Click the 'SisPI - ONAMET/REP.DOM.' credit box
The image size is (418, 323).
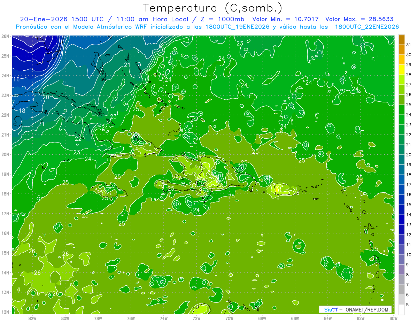click(355, 309)
